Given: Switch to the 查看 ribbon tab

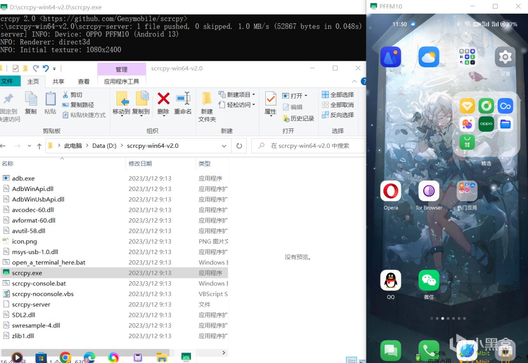Looking at the screenshot, I should click(84, 81).
